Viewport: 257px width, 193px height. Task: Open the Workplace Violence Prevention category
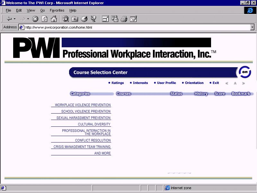83,105
